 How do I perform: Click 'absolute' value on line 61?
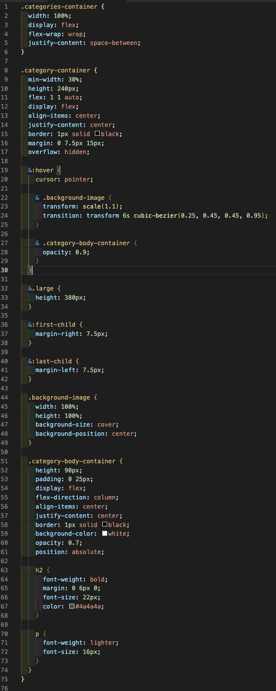tap(86, 552)
